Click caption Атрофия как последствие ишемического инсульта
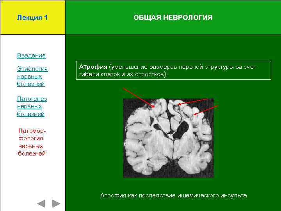281x211 pixels. click(173, 195)
